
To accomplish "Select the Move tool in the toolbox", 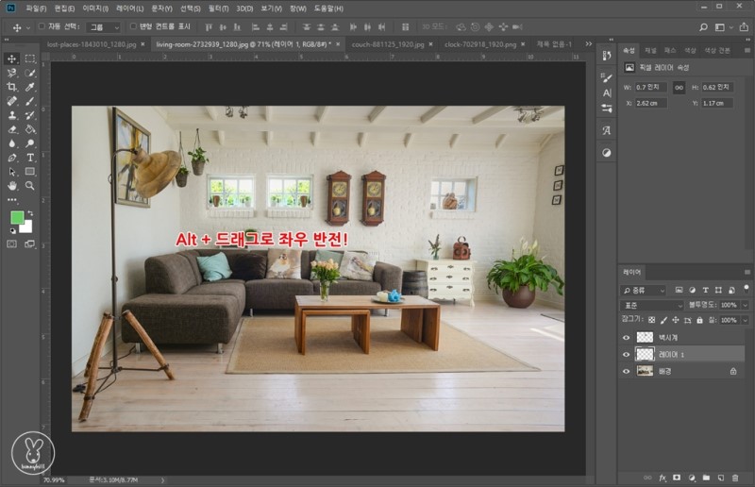I will [12, 58].
